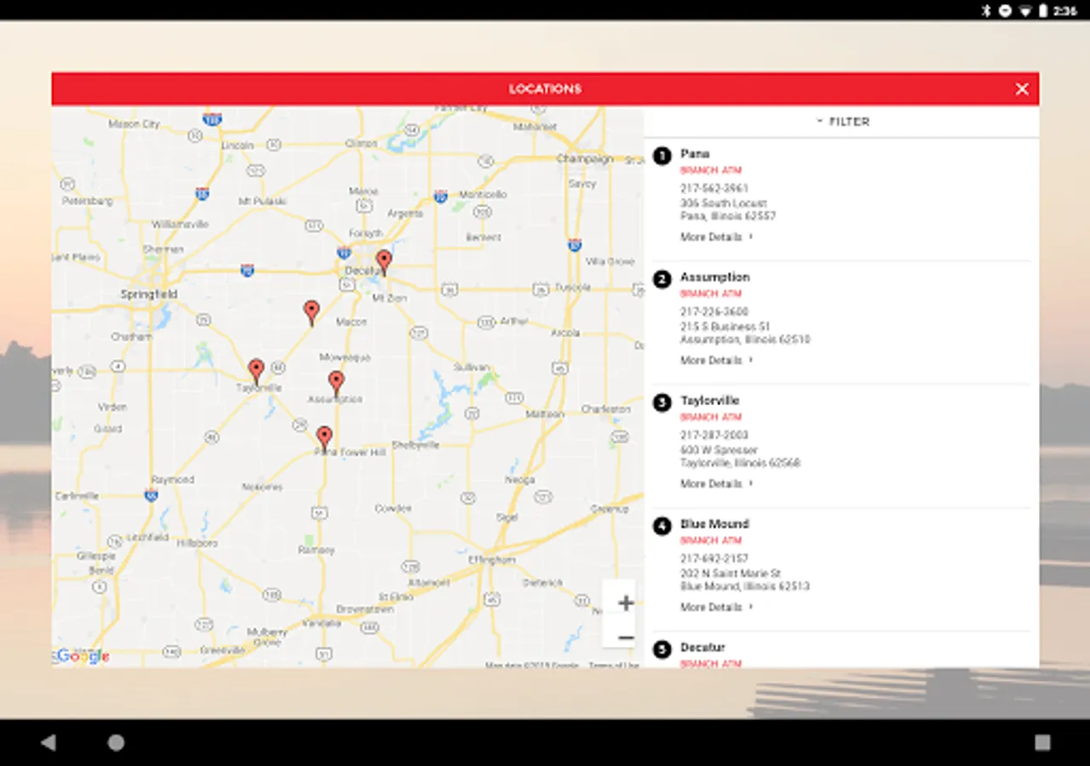The width and height of the screenshot is (1090, 766).
Task: Click Springfield label on the map
Action: 148,294
